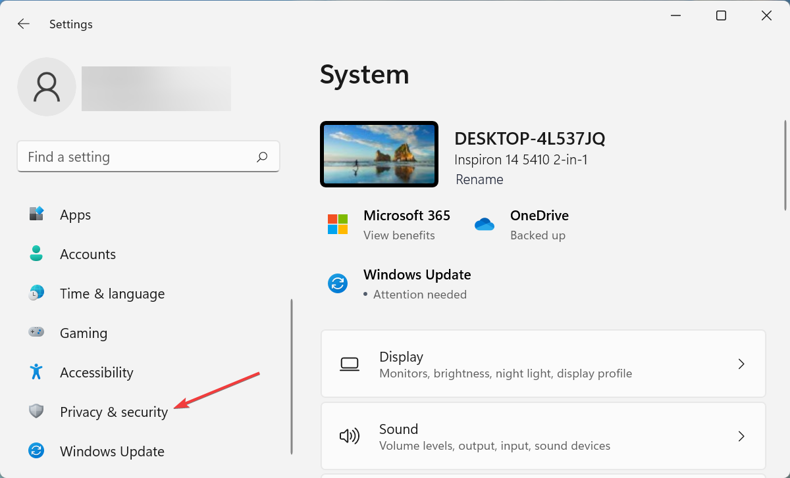The height and width of the screenshot is (478, 790).
Task: Click the Microsoft 365 squares icon
Action: 338,224
